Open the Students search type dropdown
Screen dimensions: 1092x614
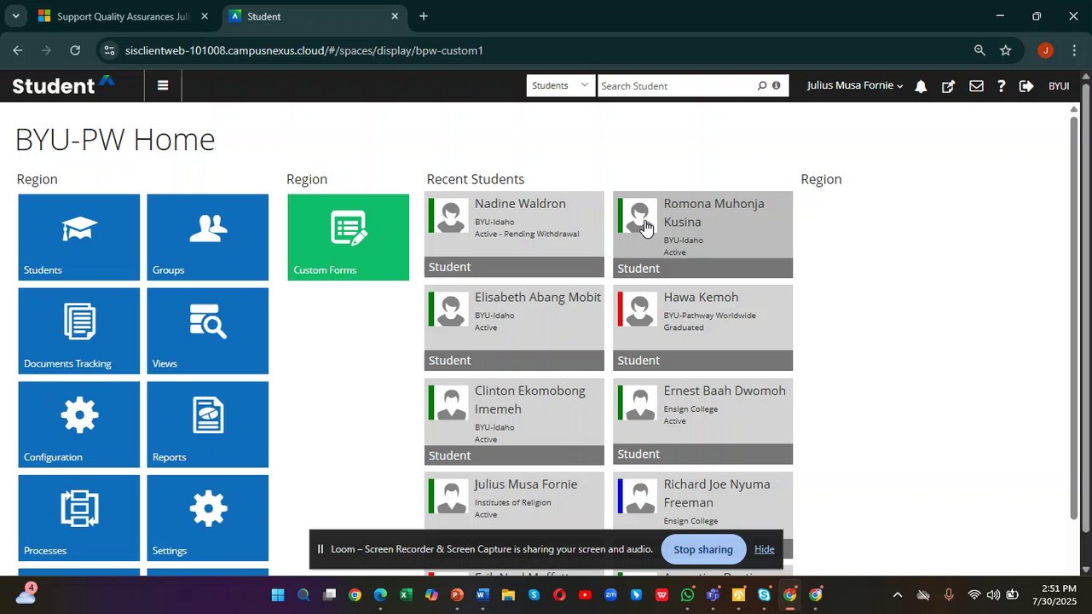(x=561, y=85)
